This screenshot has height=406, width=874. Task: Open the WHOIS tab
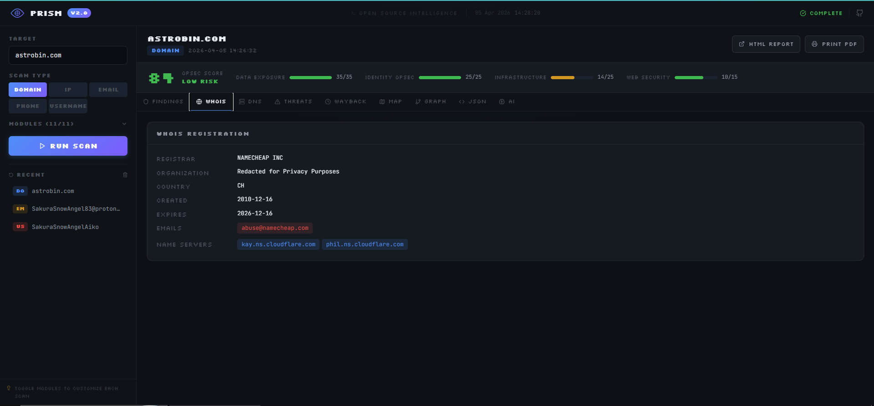point(211,102)
